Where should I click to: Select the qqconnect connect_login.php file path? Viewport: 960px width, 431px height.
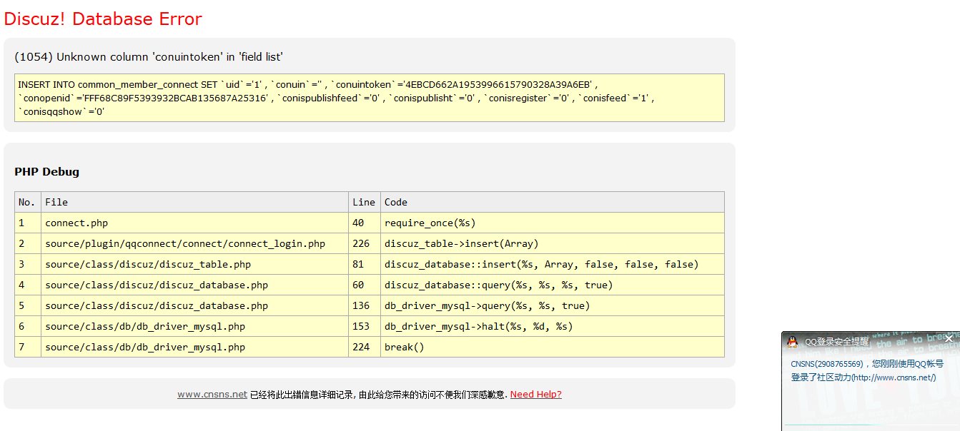(185, 243)
